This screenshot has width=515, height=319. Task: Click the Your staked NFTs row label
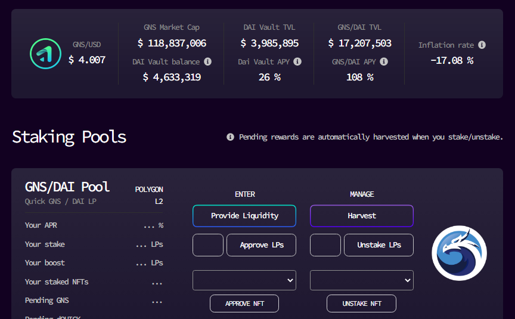(57, 282)
